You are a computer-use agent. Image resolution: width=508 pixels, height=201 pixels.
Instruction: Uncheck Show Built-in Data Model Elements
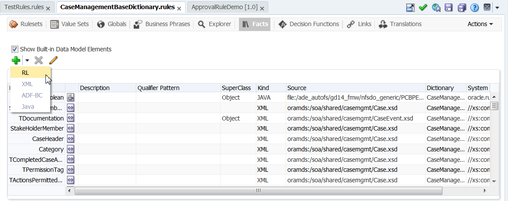pos(14,49)
